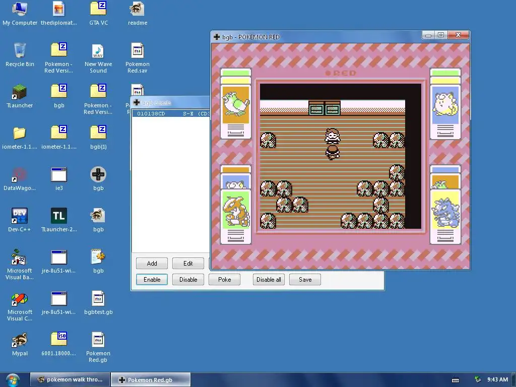Select the Microsoft Visual Ba... shortcut
Screen dimensions: 516x387
20,265
